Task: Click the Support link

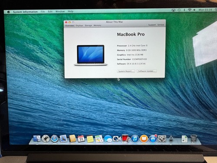Action: tap(152, 25)
